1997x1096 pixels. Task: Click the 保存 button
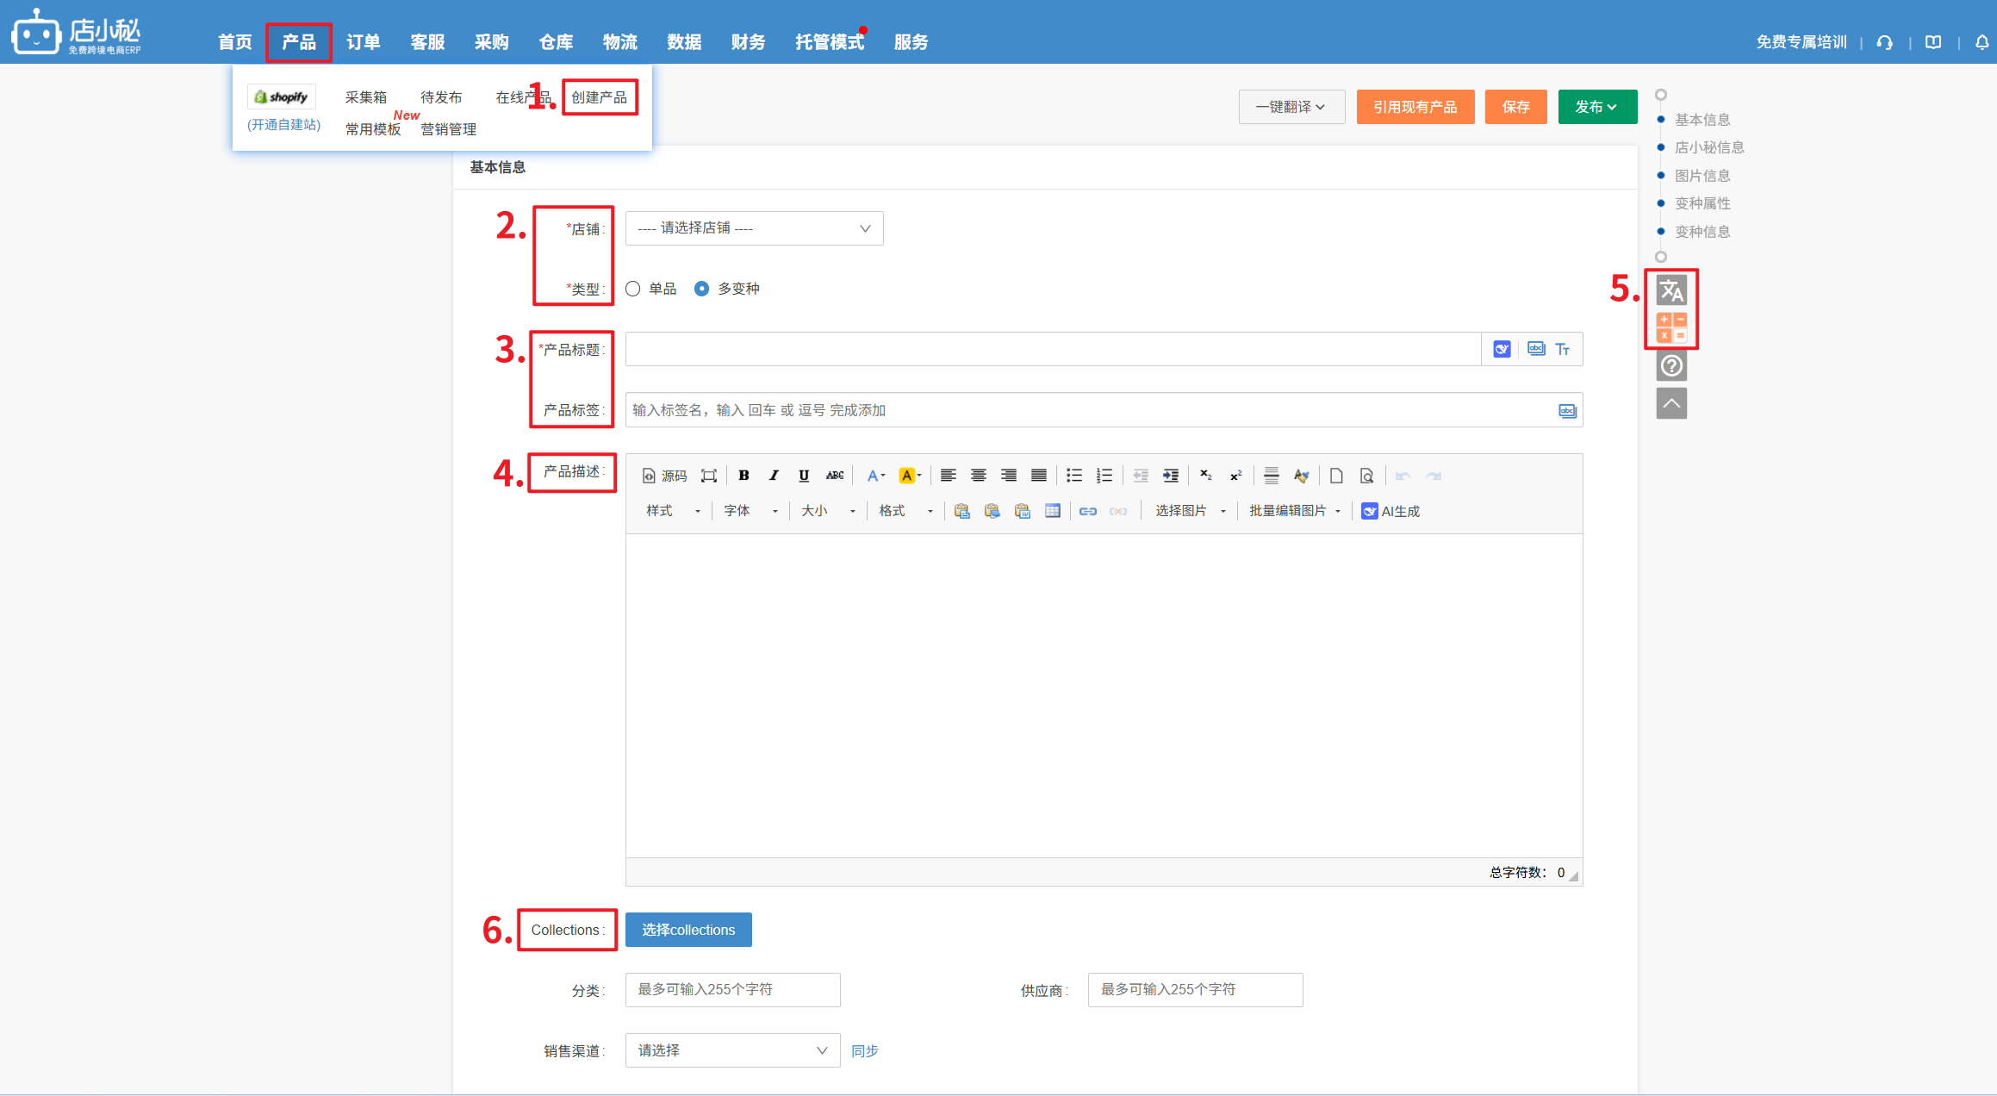pos(1515,107)
